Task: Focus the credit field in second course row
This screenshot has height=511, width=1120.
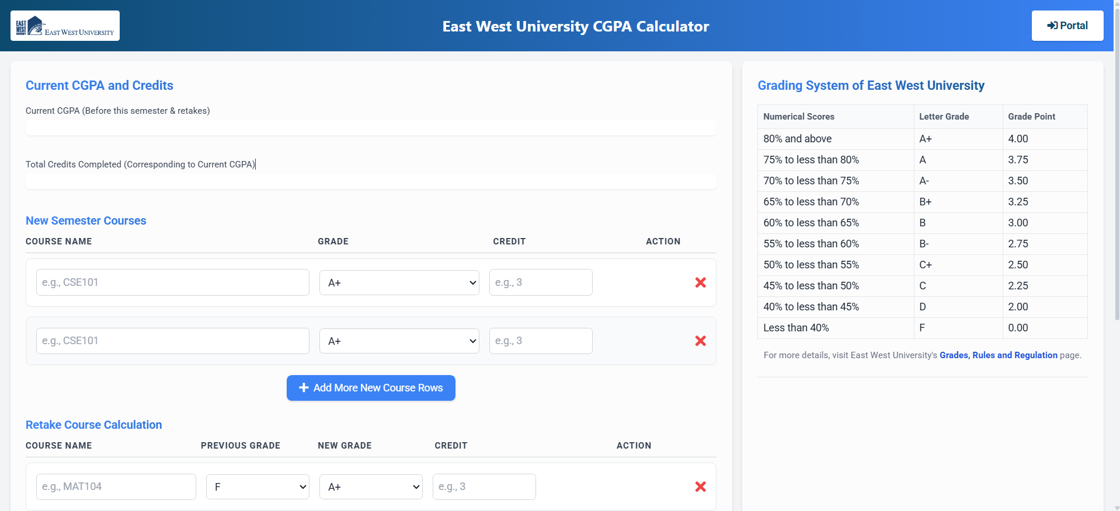Action: click(540, 341)
